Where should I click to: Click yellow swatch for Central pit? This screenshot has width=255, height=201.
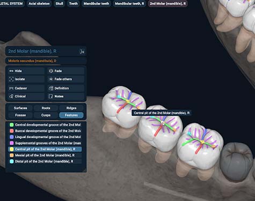12,149
